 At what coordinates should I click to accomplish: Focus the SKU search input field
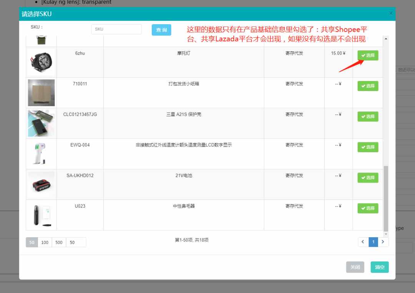[116, 29]
